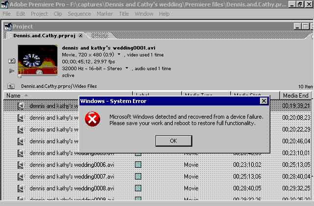Click movie icon of first highlighted clip row
314x206 pixels.
(21, 106)
